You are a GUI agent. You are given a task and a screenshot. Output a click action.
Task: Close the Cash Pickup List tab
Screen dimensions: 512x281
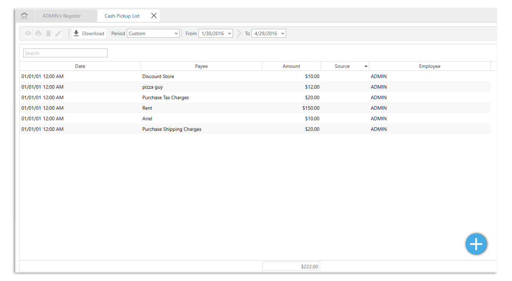coord(154,15)
